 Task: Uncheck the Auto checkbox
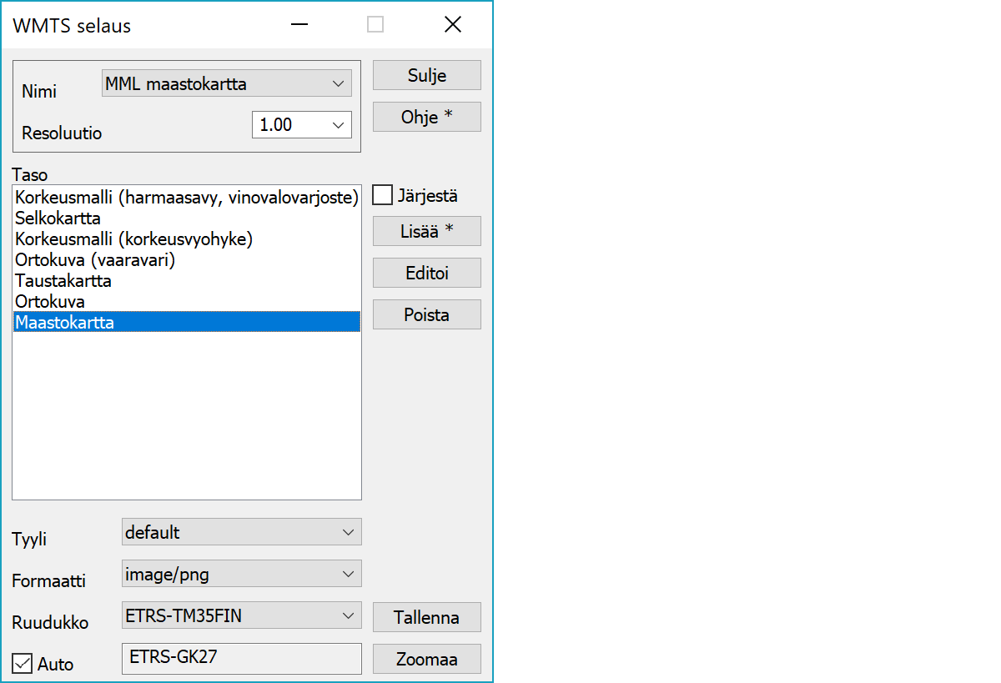23,664
